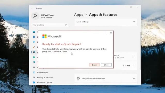This screenshot has width=165, height=93.
Task: Maximize the Settings window
Action: coord(131,7)
